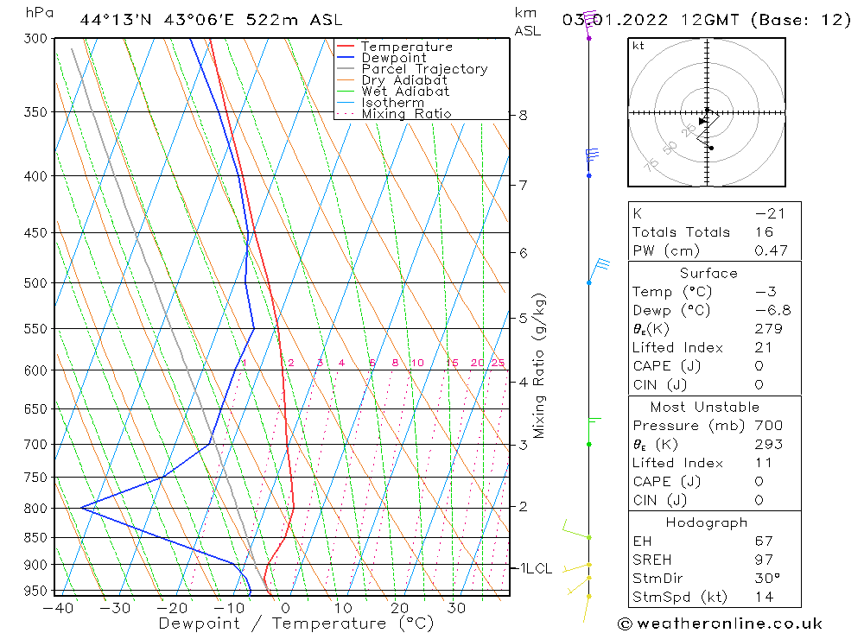Click the 8 km altitude label
Screen dimensions: 864x633
point(523,116)
